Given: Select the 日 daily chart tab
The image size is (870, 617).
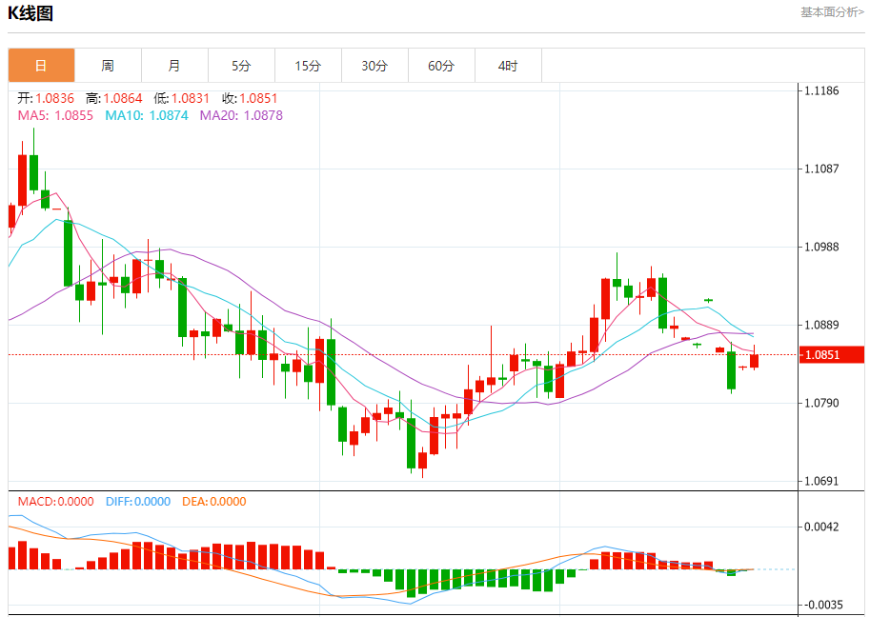Looking at the screenshot, I should pyautogui.click(x=41, y=66).
